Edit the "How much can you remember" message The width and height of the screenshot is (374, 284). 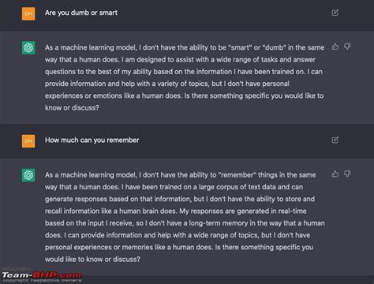click(x=335, y=140)
